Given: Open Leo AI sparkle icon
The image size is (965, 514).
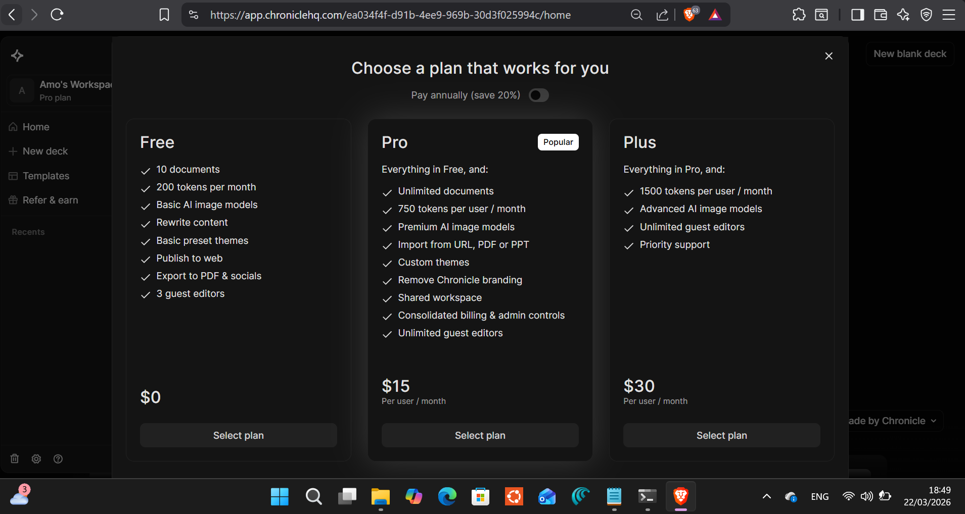Looking at the screenshot, I should click(x=903, y=15).
